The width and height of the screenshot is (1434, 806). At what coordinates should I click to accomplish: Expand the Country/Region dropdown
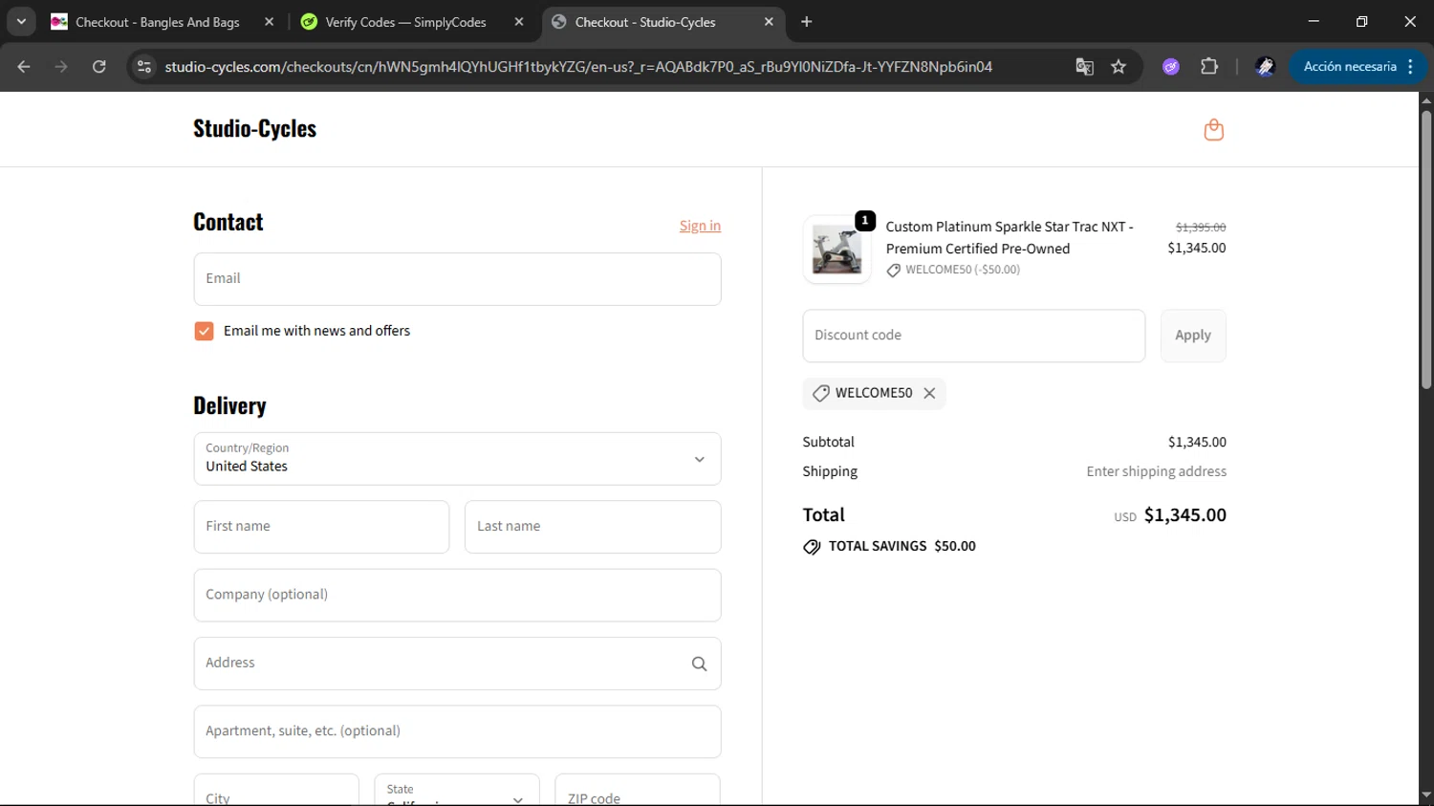coord(457,459)
